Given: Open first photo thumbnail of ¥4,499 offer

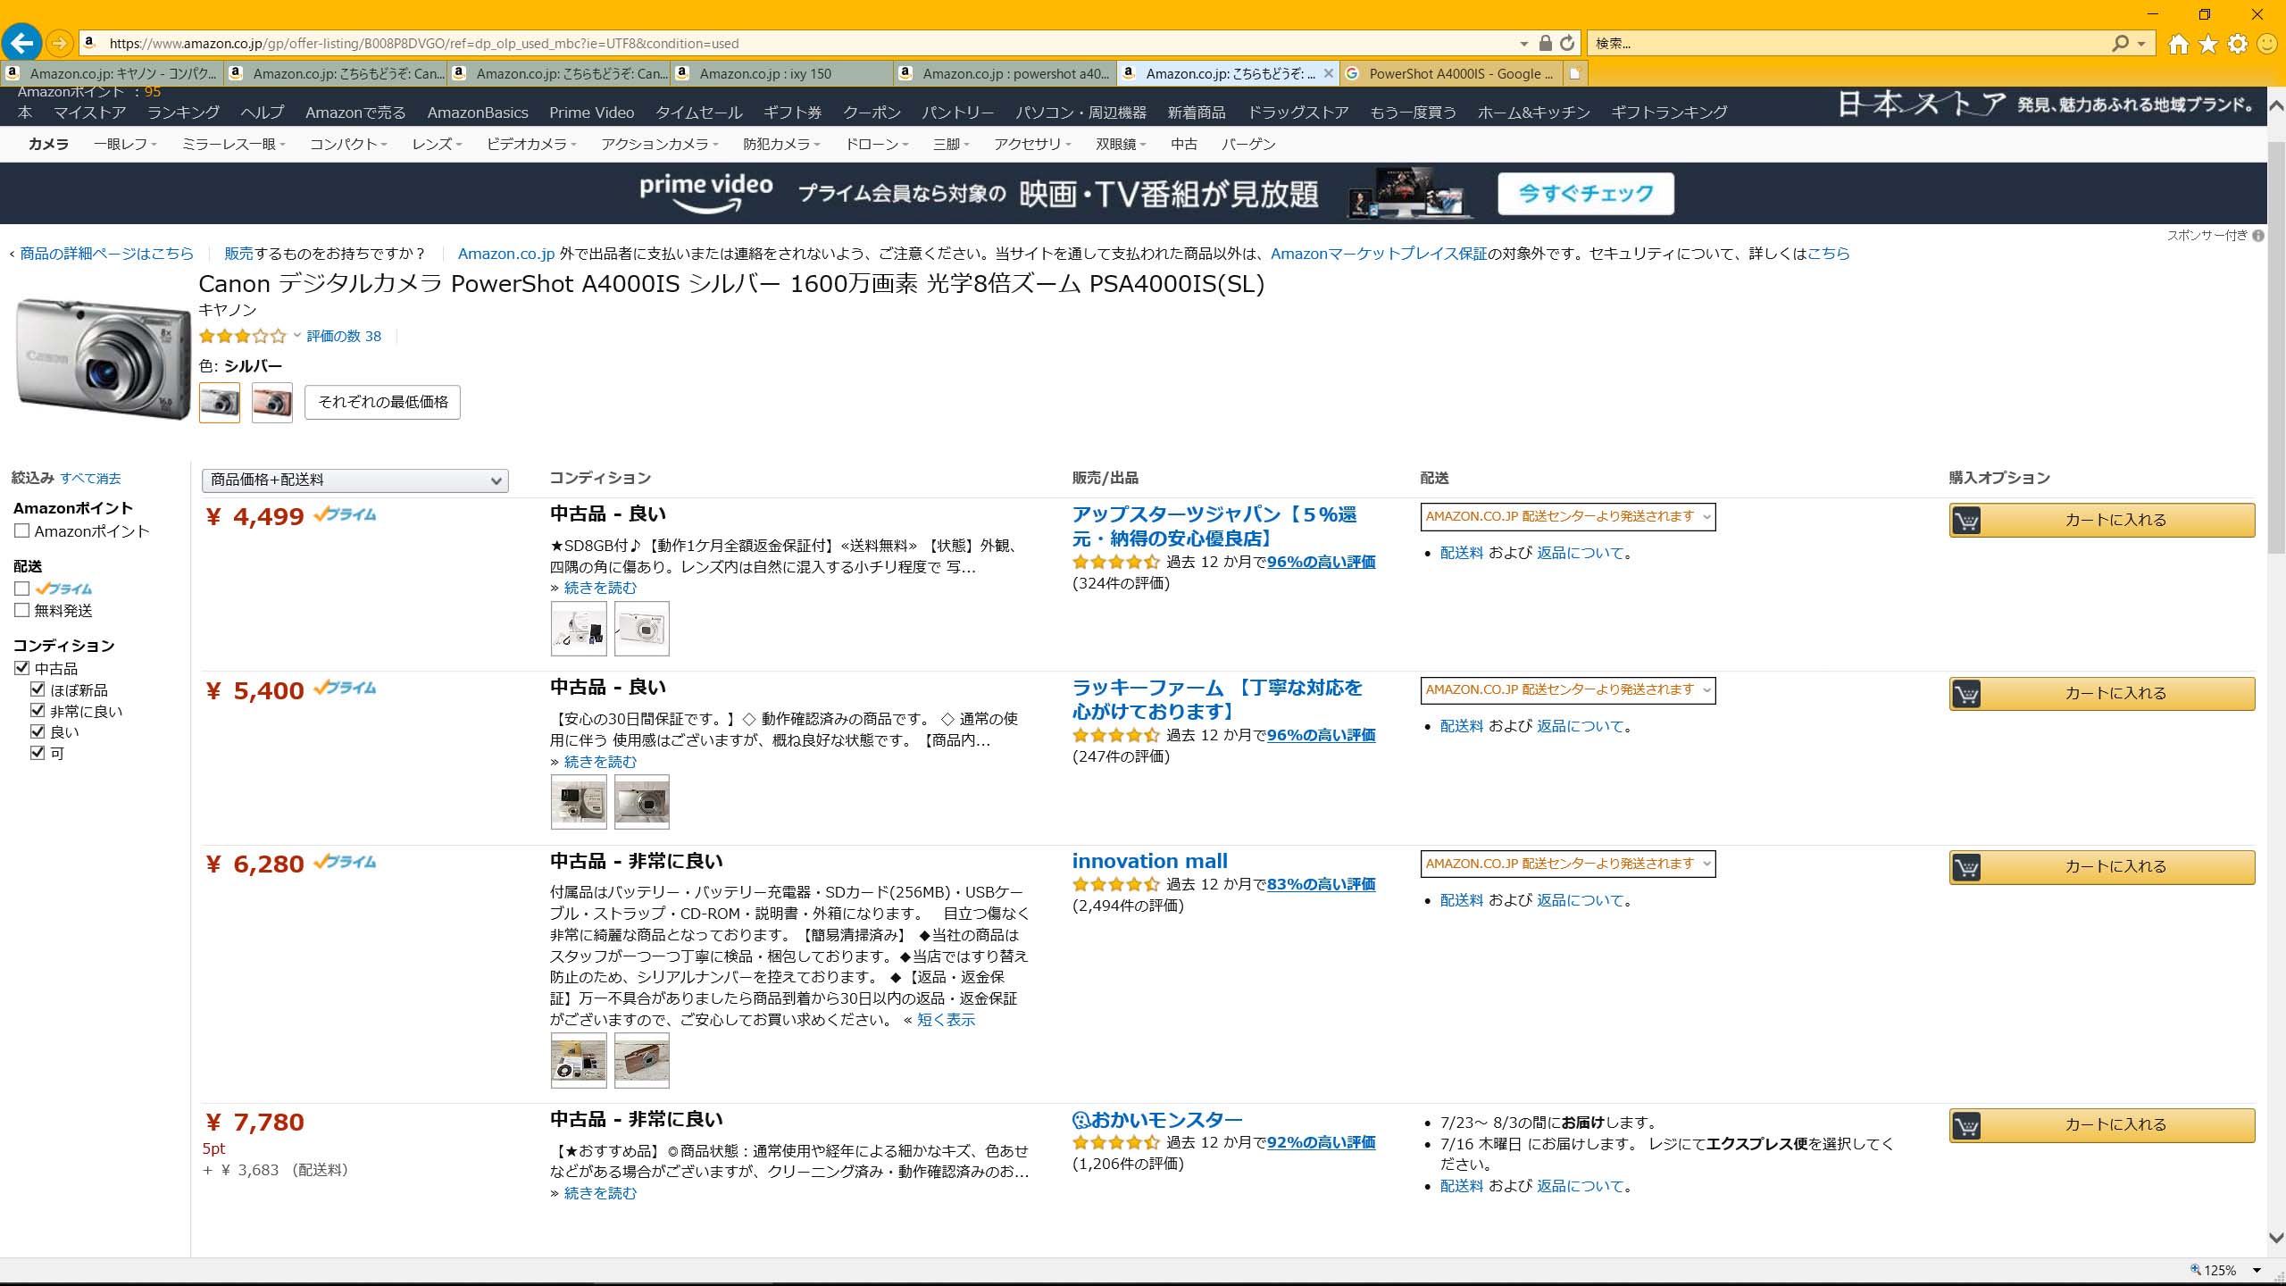Looking at the screenshot, I should click(x=579, y=629).
